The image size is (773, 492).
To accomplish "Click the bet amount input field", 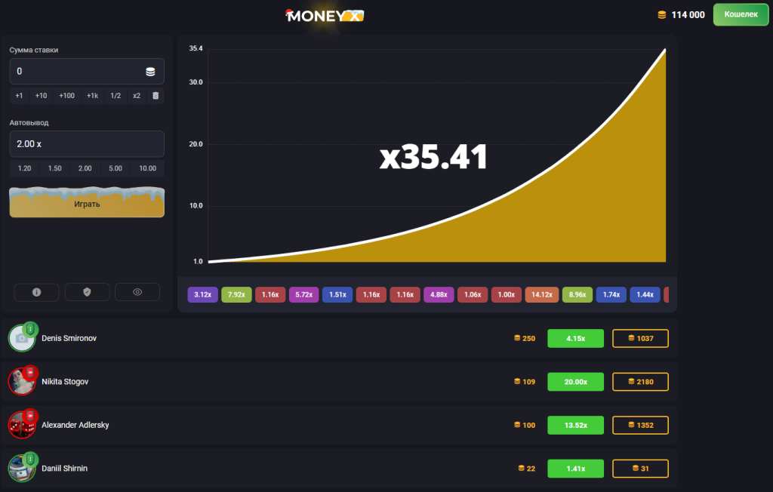I will click(x=75, y=72).
